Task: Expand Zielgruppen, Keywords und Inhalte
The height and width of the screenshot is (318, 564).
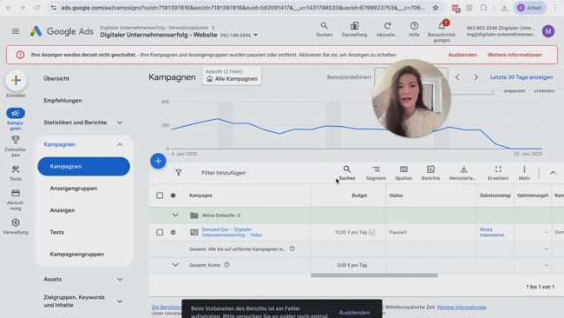Action: coord(120,301)
